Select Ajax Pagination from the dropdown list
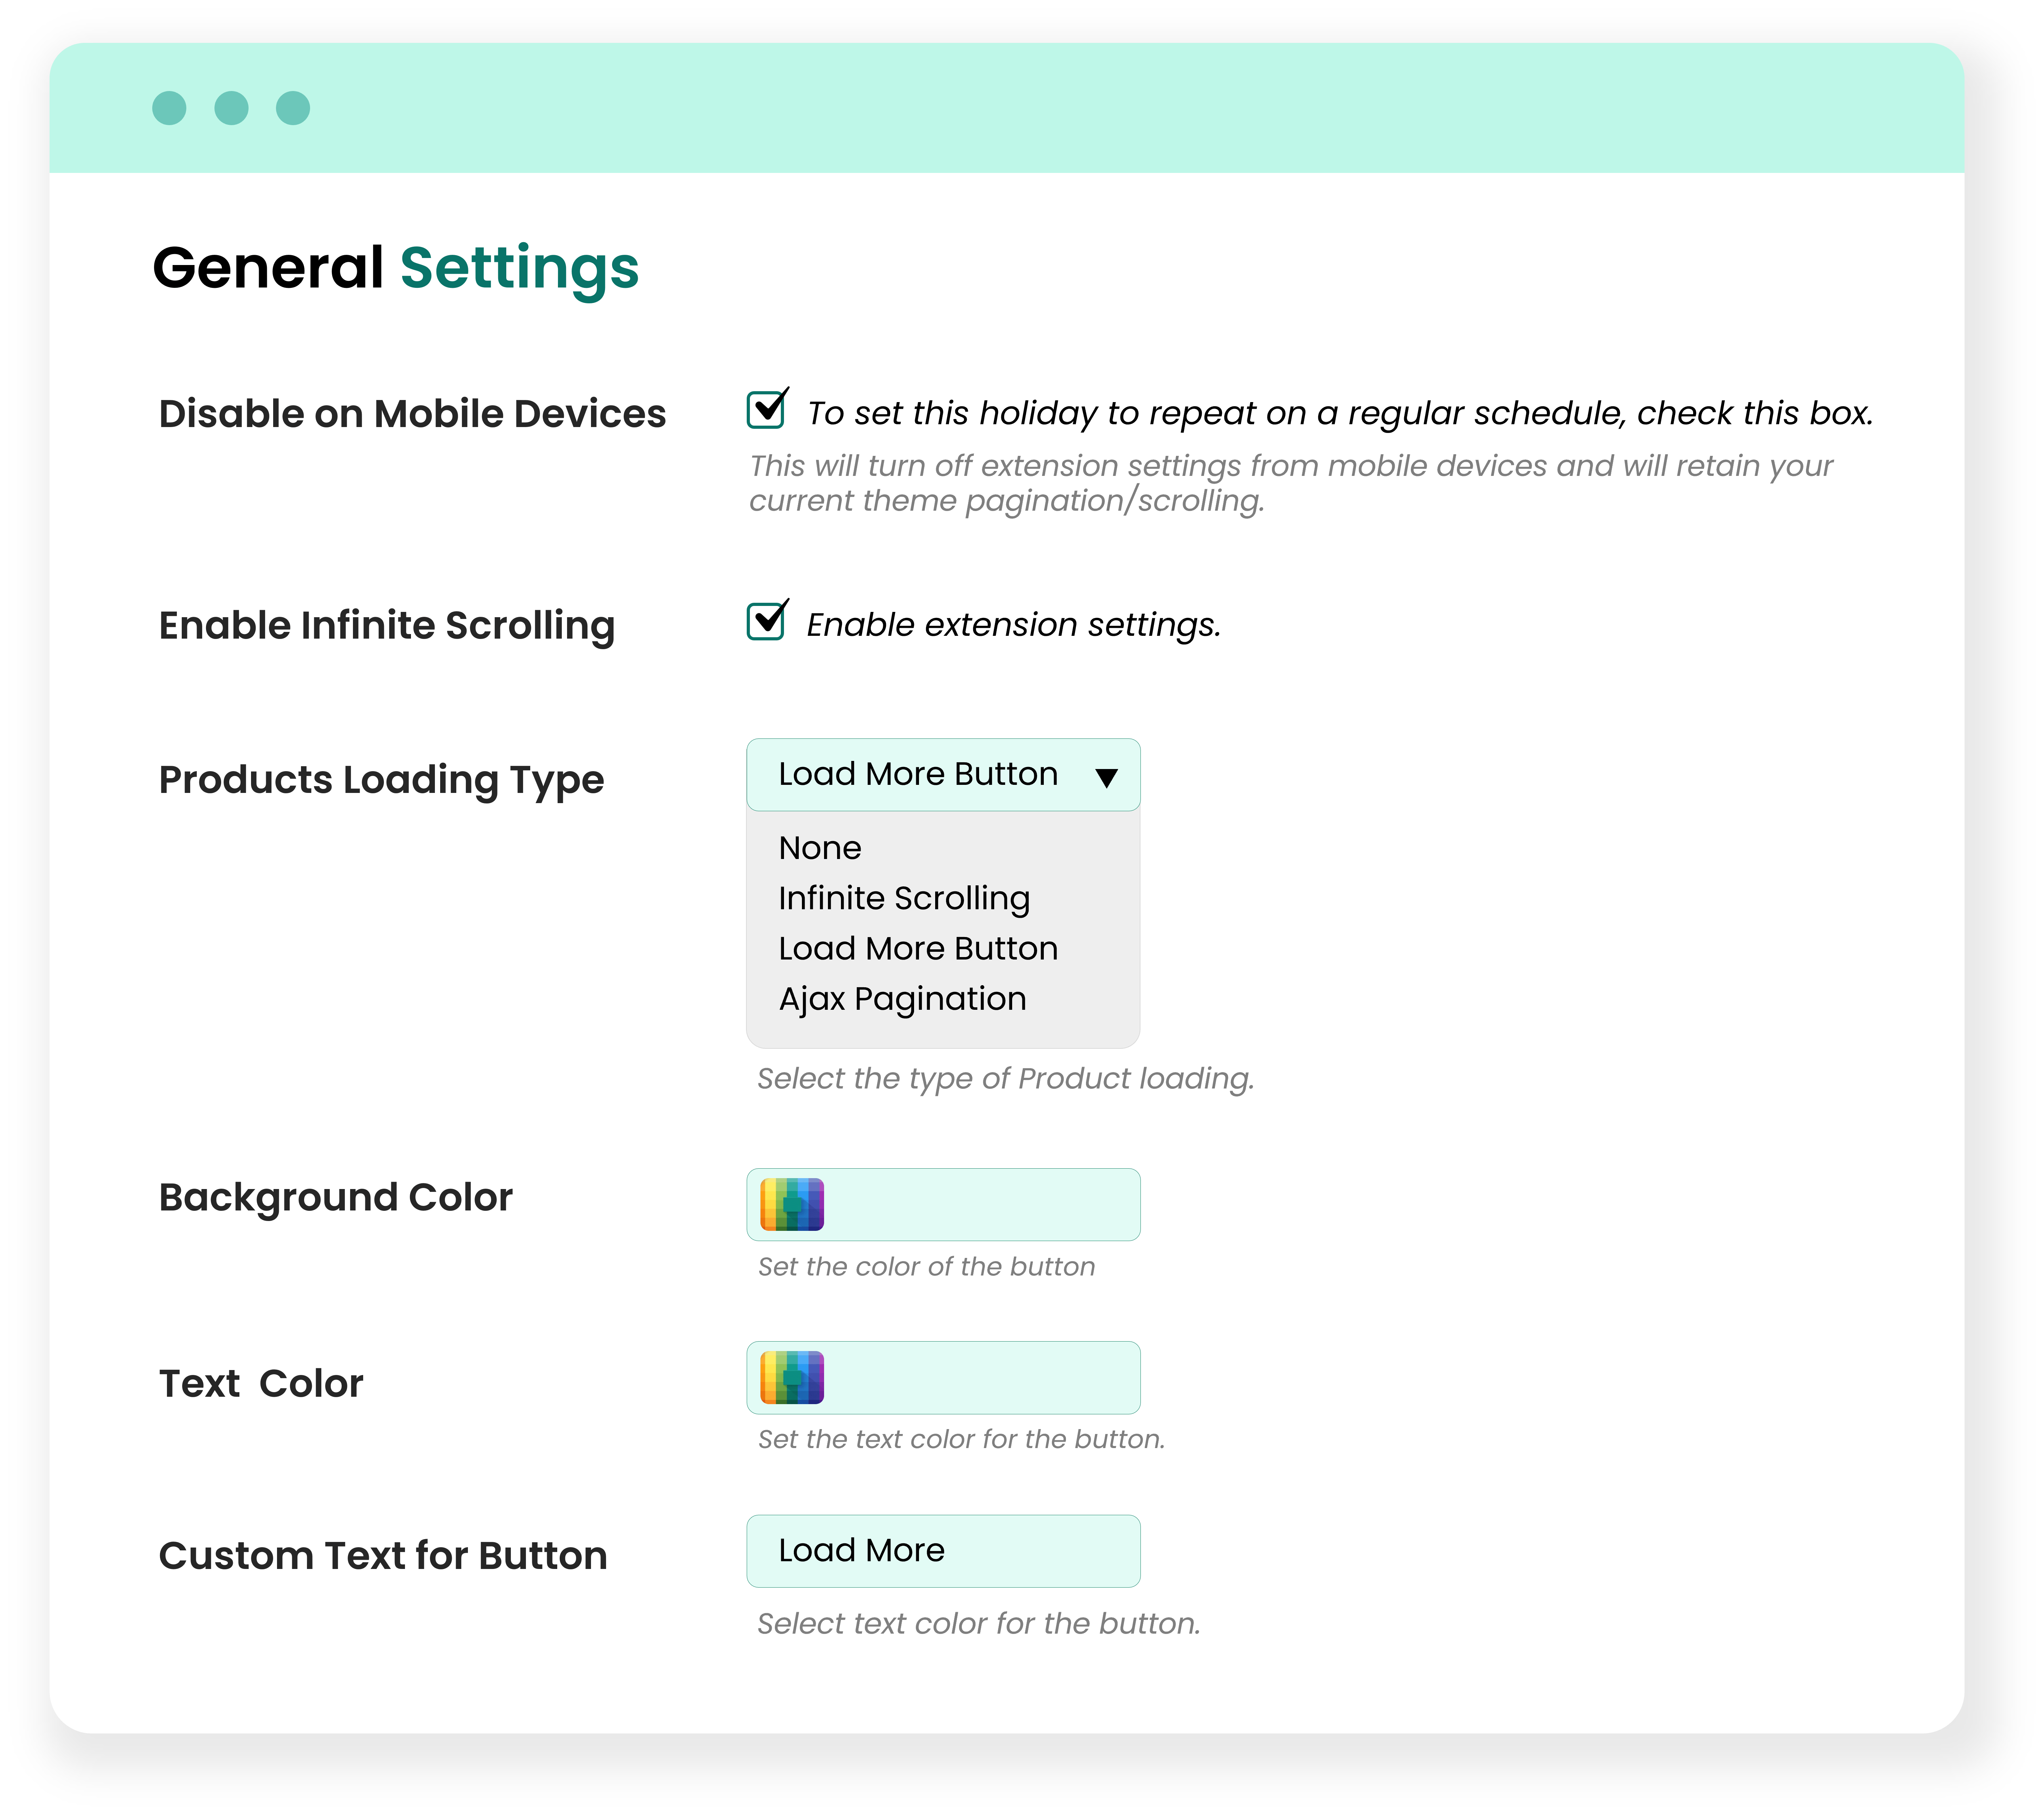Viewport: 2044px width, 1815px height. pos(902,999)
